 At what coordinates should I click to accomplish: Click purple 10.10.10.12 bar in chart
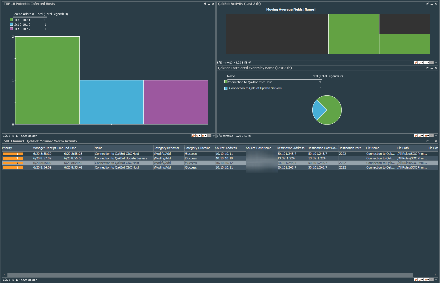[x=175, y=102]
